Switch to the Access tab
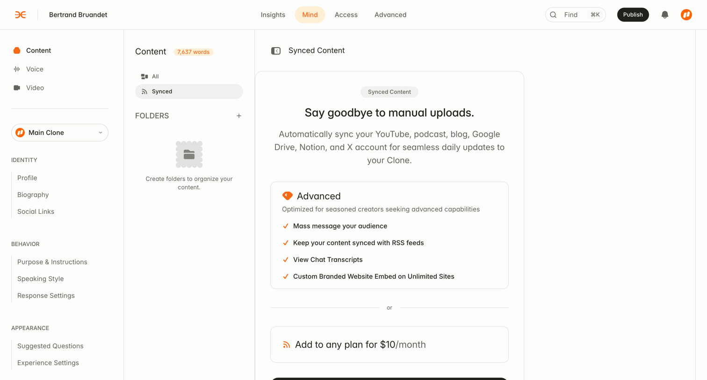The height and width of the screenshot is (380, 707). point(346,15)
